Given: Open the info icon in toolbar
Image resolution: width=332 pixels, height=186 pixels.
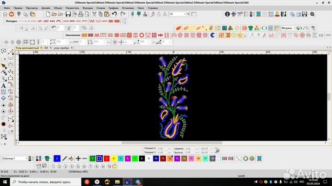Looking at the screenshot, I should [x=228, y=14].
